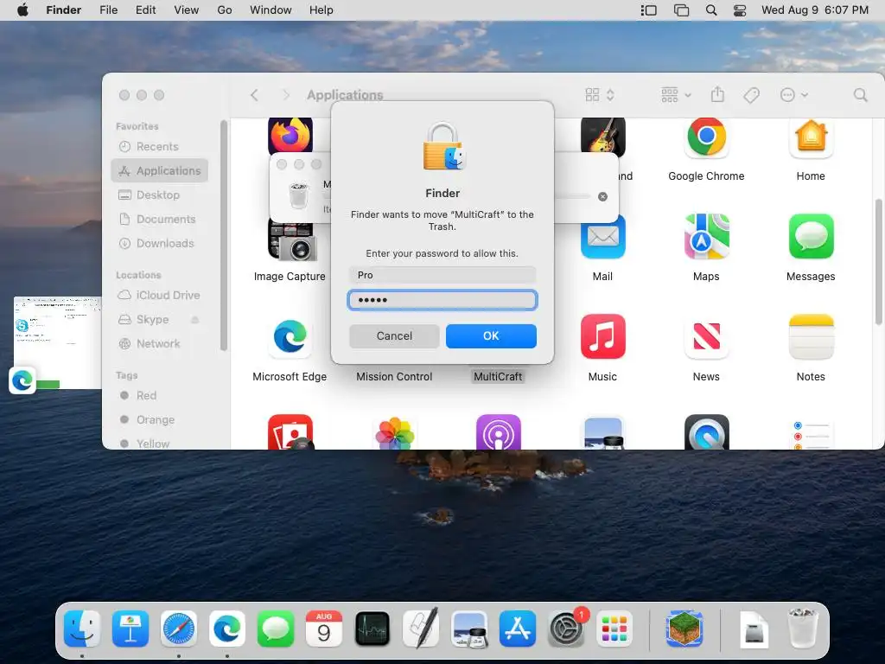The image size is (885, 664).
Task: Open Skype volume in sidebar
Action: pyautogui.click(x=152, y=320)
